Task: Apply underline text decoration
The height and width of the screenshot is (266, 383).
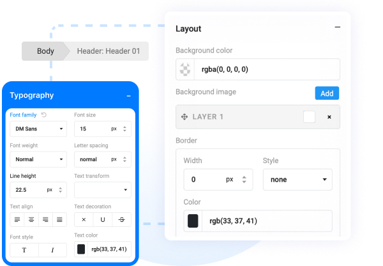Action: (x=103, y=219)
